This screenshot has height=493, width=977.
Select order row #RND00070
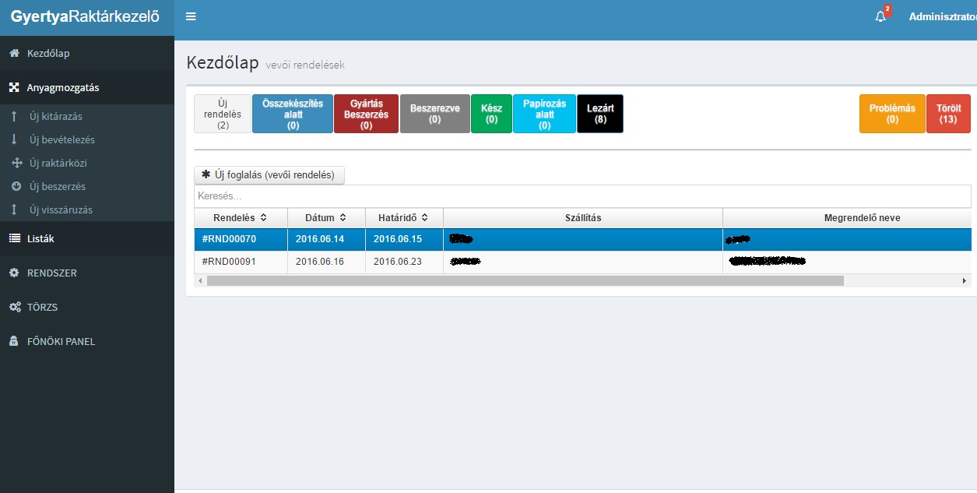582,239
